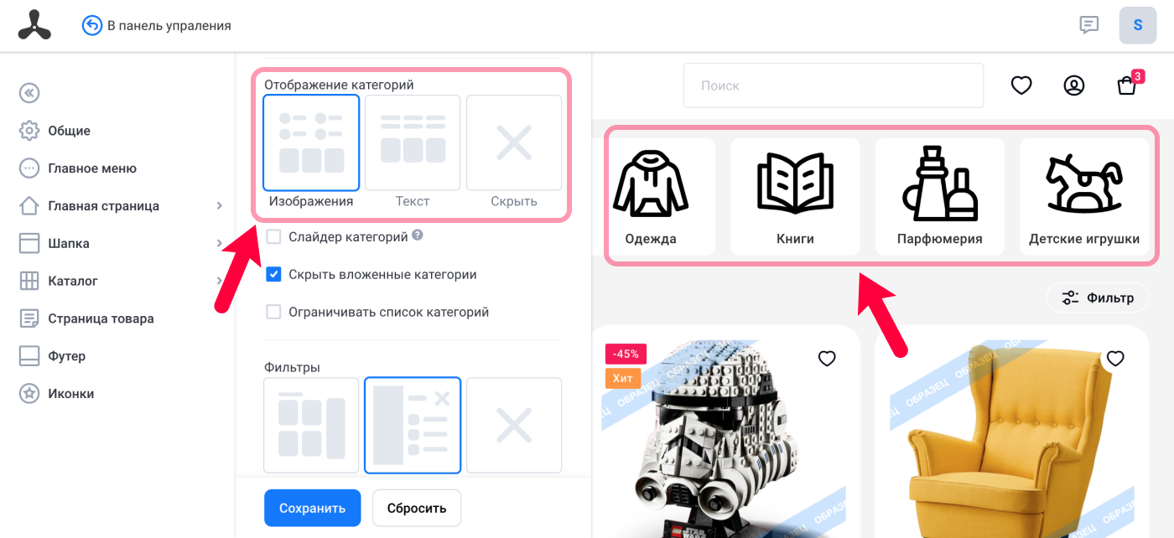Viewport: 1174px width, 538px height.
Task: Open the shopping bag cart icon
Action: point(1127,85)
